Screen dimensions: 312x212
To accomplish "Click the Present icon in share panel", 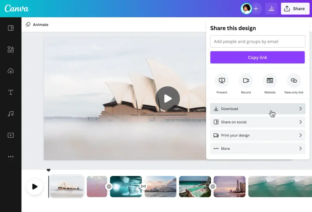I will tap(222, 81).
